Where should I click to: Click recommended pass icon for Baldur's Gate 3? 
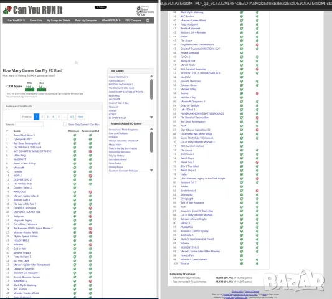coord(90,200)
